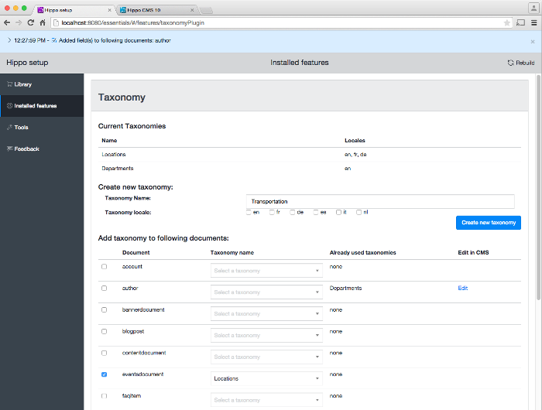The width and height of the screenshot is (542, 410).
Task: Check the de locale checkbox
Action: tap(293, 212)
